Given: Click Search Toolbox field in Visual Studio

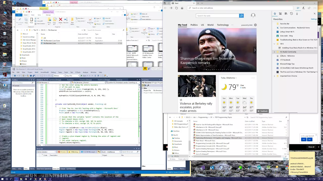Looking at the screenshot, I should (23, 83).
